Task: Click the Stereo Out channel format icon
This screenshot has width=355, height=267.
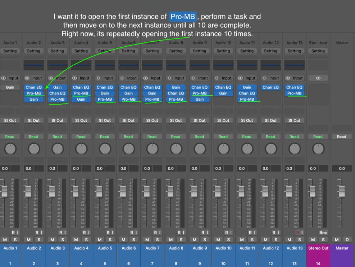Action: 318,78
